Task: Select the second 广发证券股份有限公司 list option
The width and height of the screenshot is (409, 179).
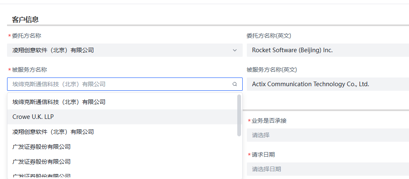Action: (41, 162)
